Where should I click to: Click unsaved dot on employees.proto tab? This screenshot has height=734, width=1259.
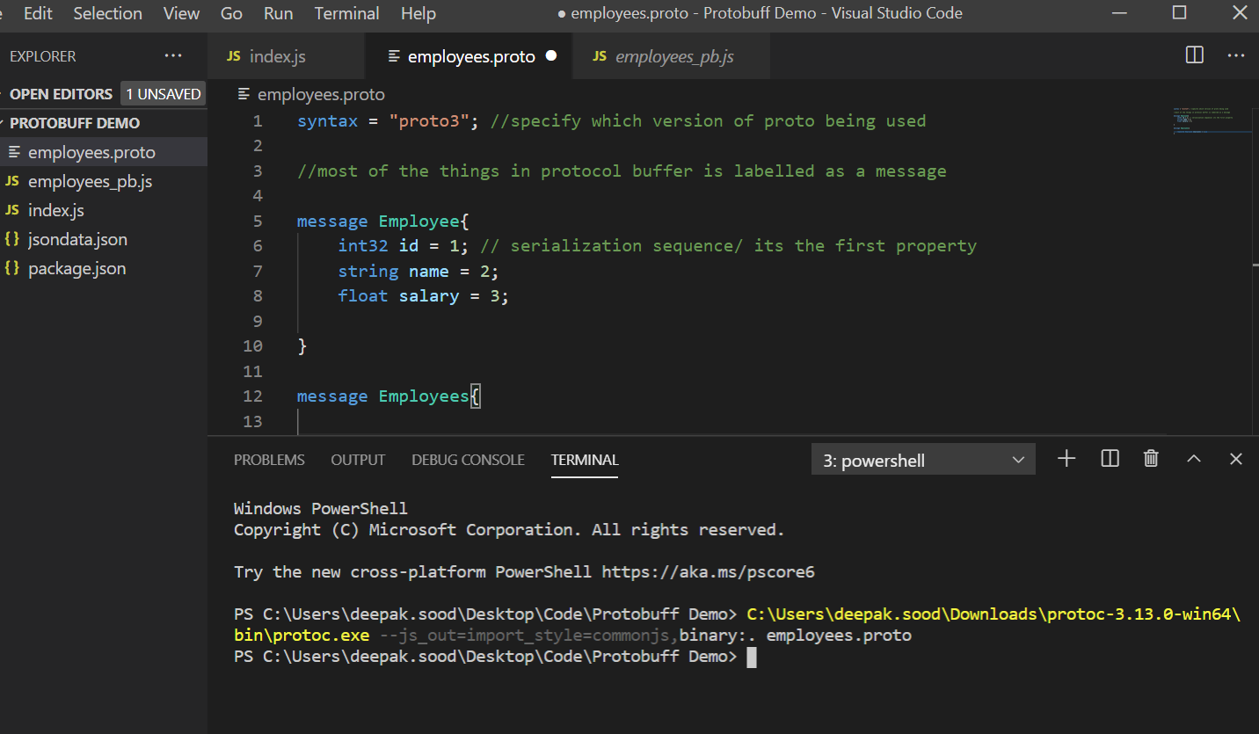coord(551,55)
